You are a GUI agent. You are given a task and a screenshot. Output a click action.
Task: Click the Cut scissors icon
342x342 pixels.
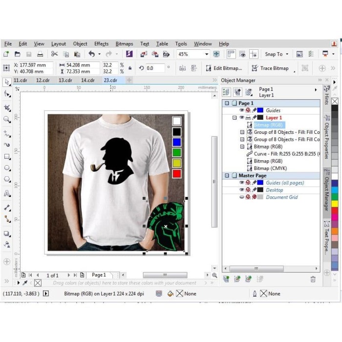tap(54, 54)
